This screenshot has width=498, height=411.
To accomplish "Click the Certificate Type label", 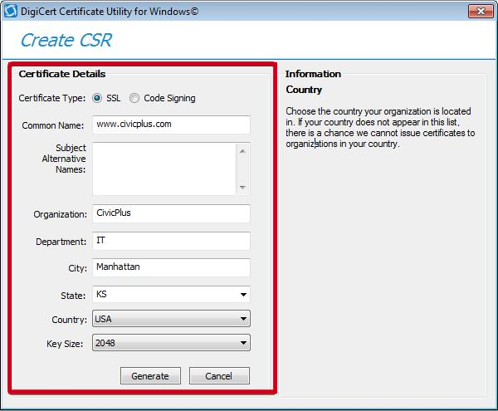I will [x=52, y=98].
